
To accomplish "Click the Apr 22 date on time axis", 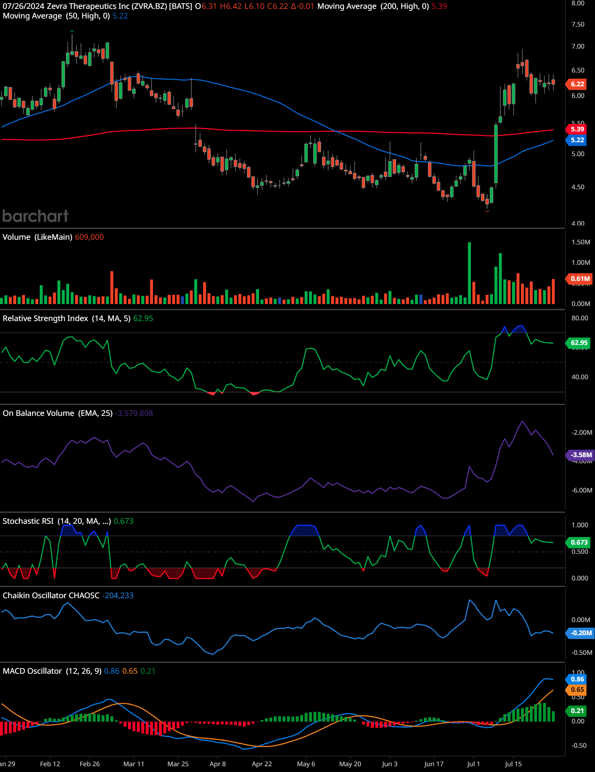I will click(262, 764).
